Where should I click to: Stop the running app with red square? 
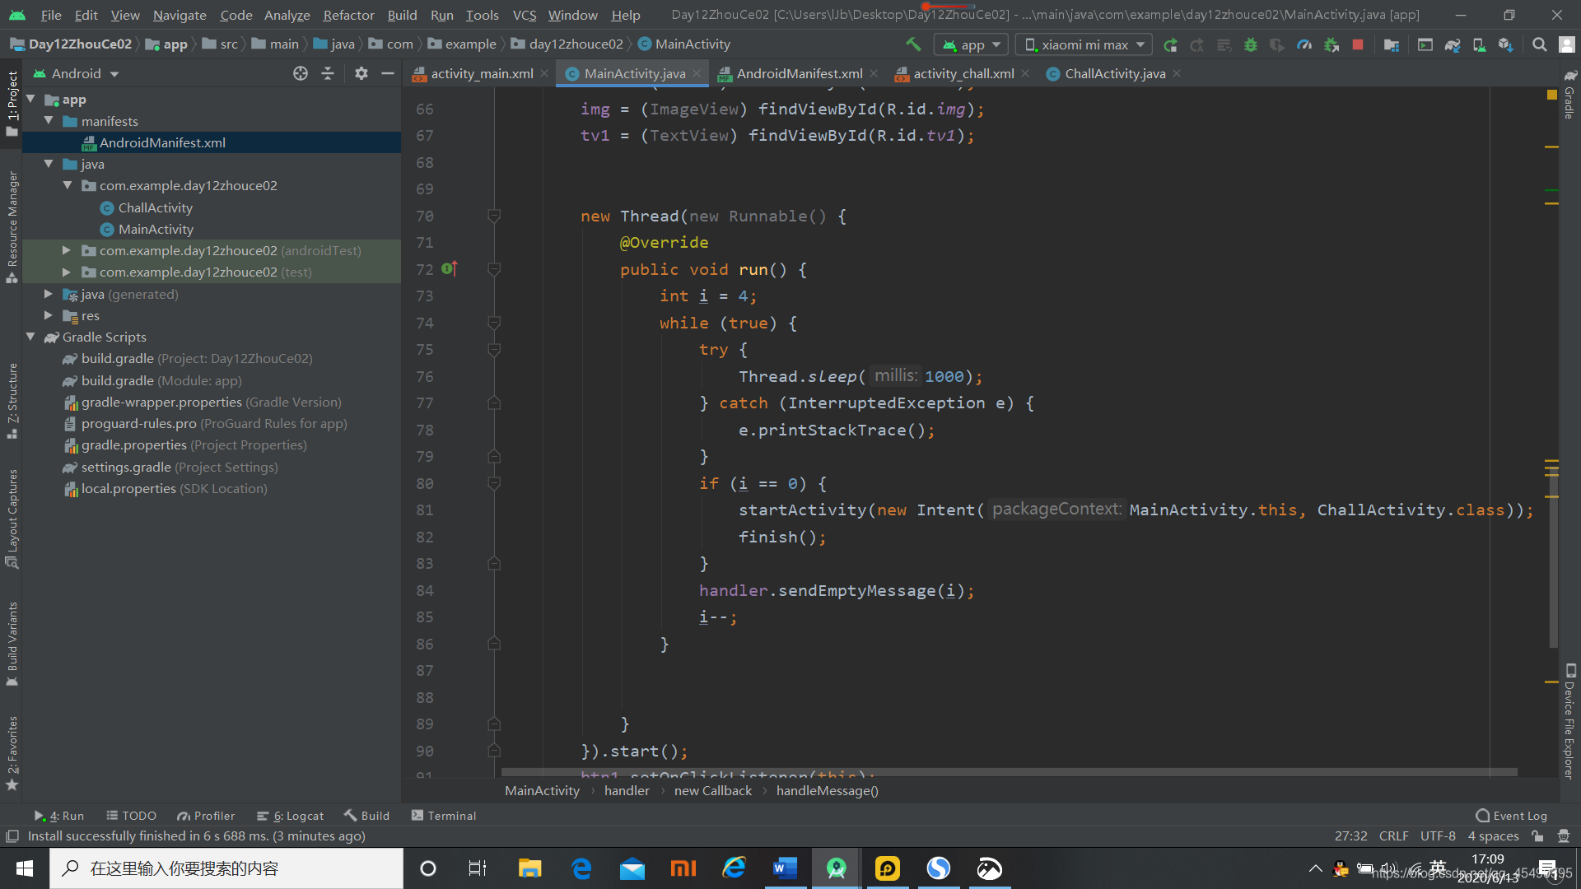point(1358,44)
